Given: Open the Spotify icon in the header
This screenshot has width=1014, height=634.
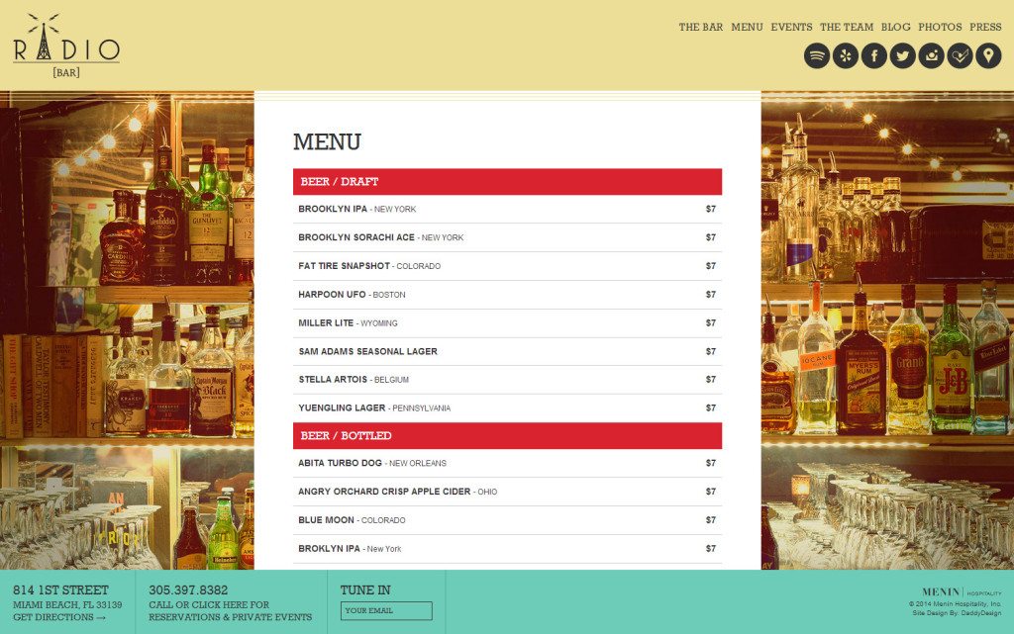Looking at the screenshot, I should (x=815, y=55).
